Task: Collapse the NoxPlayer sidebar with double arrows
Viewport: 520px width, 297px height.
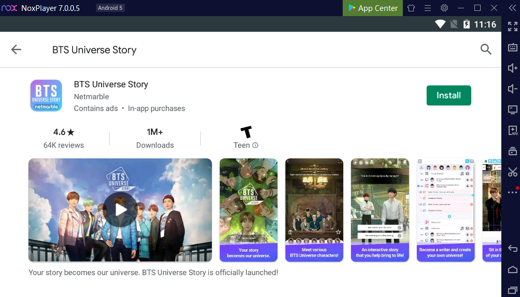Action: [512, 8]
